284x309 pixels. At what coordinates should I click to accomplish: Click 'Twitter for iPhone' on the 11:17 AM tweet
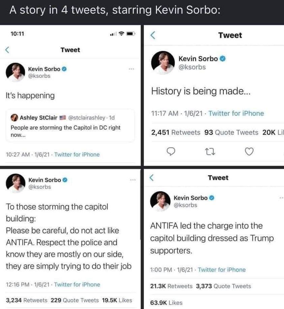[x=236, y=113]
